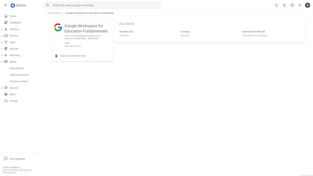This screenshot has height=176, width=313.
Task: Open Terms of service link
Action: pyautogui.click(x=11, y=170)
